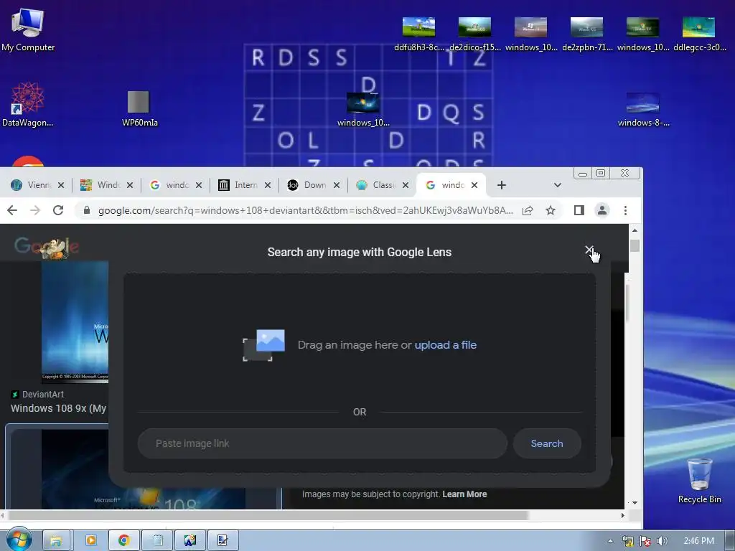Open the Learn More copyright link
Image resolution: width=735 pixels, height=551 pixels.
[464, 494]
